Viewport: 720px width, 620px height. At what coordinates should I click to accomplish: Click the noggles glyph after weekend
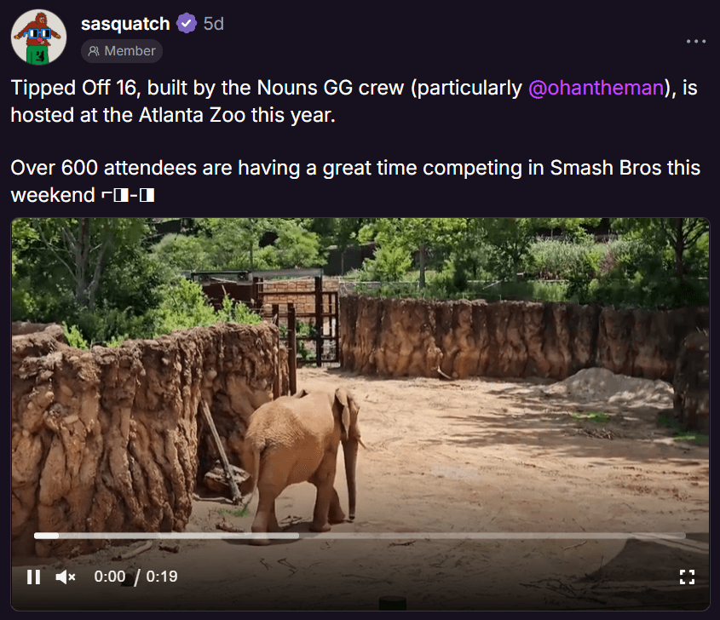click(128, 196)
